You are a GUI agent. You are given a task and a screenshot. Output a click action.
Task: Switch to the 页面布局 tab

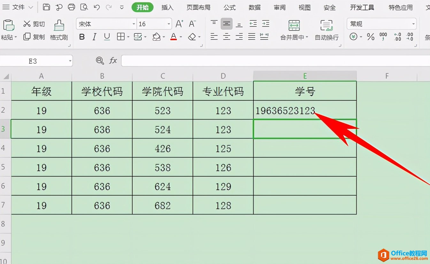(x=199, y=7)
